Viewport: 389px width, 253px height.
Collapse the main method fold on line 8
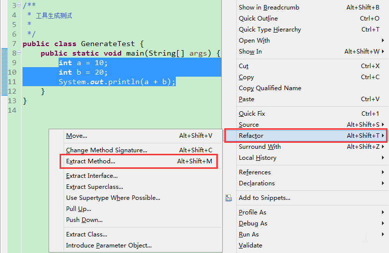tap(19, 53)
